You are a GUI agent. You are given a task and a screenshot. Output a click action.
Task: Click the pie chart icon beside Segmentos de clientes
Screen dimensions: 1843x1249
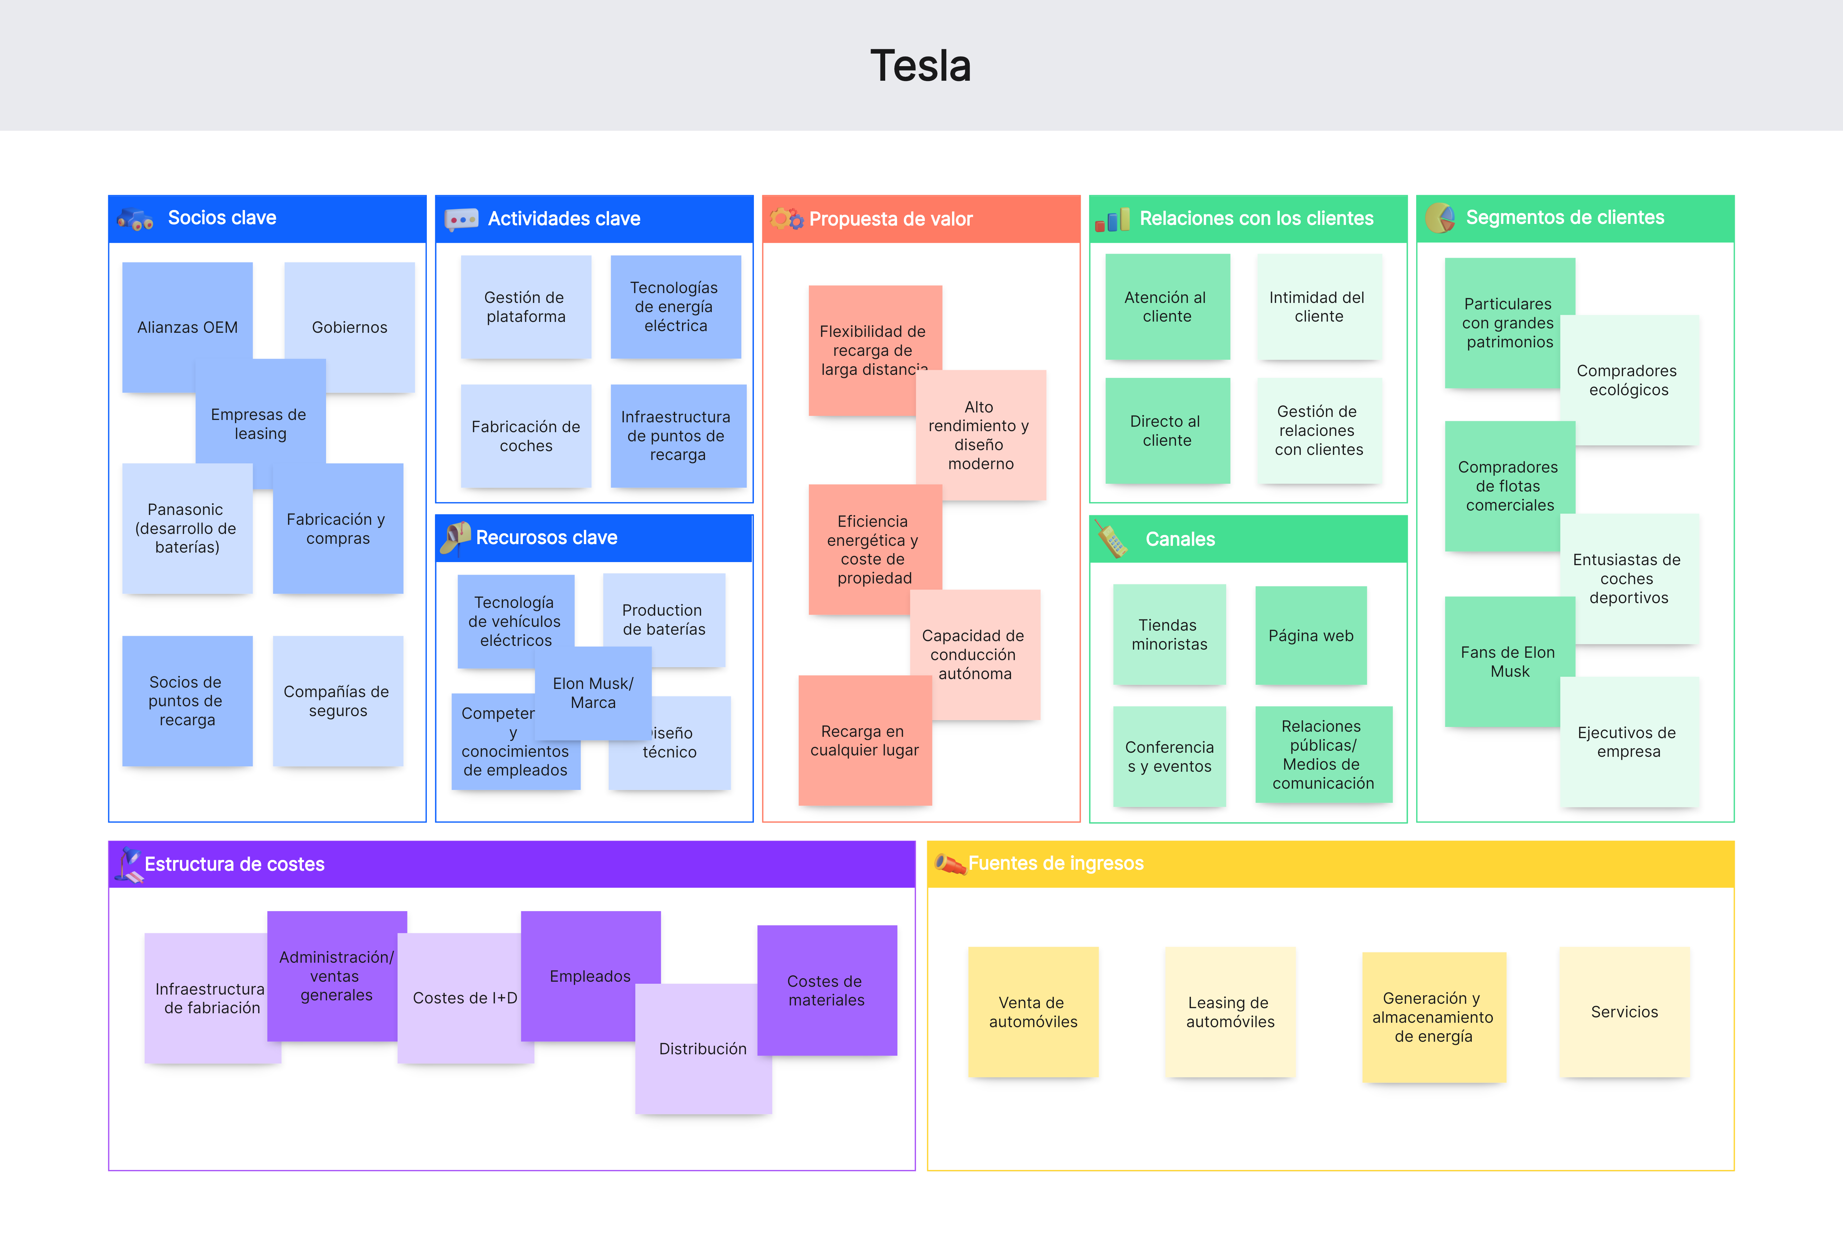[x=1440, y=218]
